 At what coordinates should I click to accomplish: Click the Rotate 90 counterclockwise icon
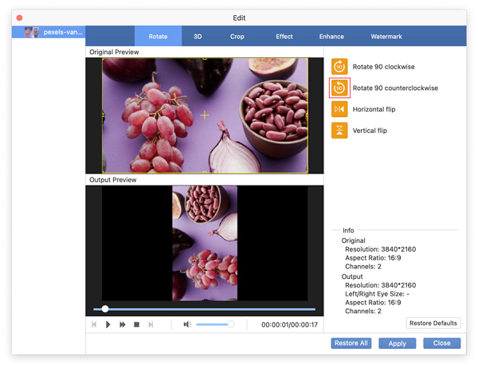coord(339,88)
